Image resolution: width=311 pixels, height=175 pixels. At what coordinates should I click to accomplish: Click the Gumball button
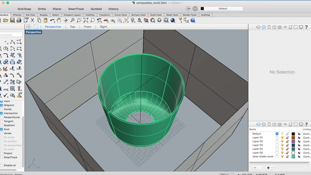coord(96,9)
